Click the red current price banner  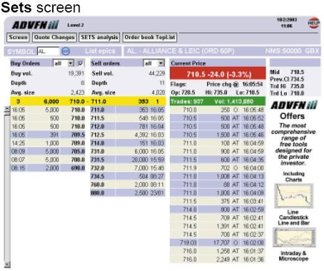coord(218,74)
